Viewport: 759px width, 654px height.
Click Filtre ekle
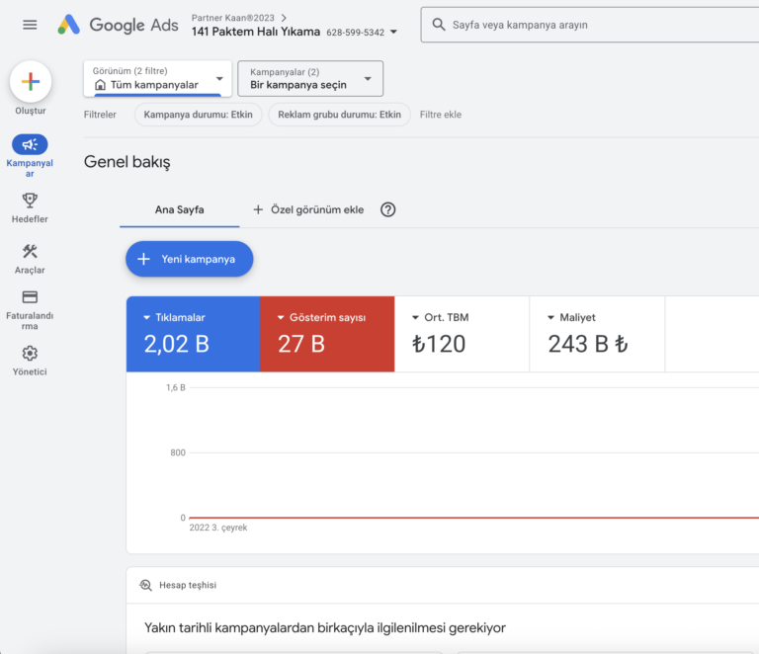(441, 115)
